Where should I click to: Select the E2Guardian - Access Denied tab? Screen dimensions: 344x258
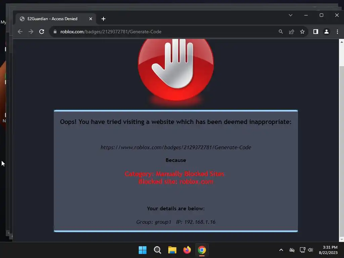[x=56, y=19]
